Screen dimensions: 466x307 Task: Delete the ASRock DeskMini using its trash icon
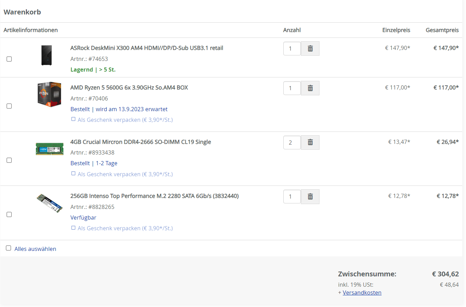click(x=310, y=48)
